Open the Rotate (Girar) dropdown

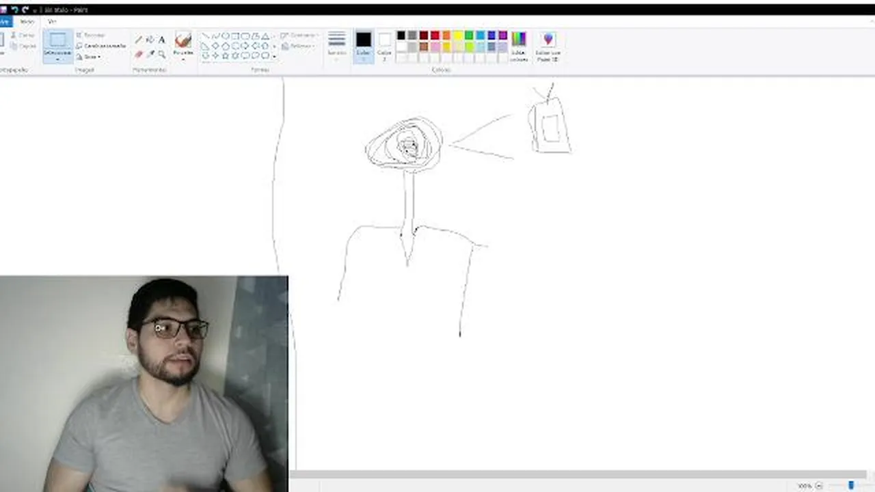(88, 57)
